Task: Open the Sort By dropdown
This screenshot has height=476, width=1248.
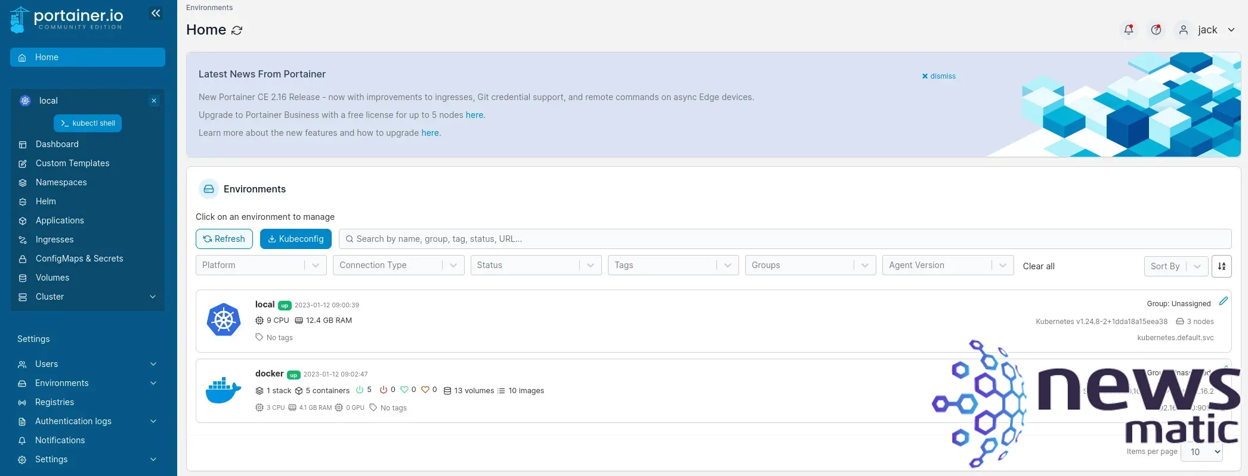Action: pos(1176,266)
